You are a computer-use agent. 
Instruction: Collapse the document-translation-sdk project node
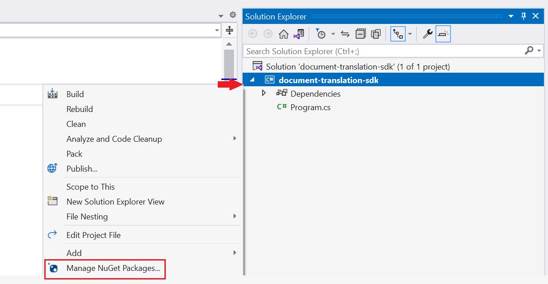(252, 79)
